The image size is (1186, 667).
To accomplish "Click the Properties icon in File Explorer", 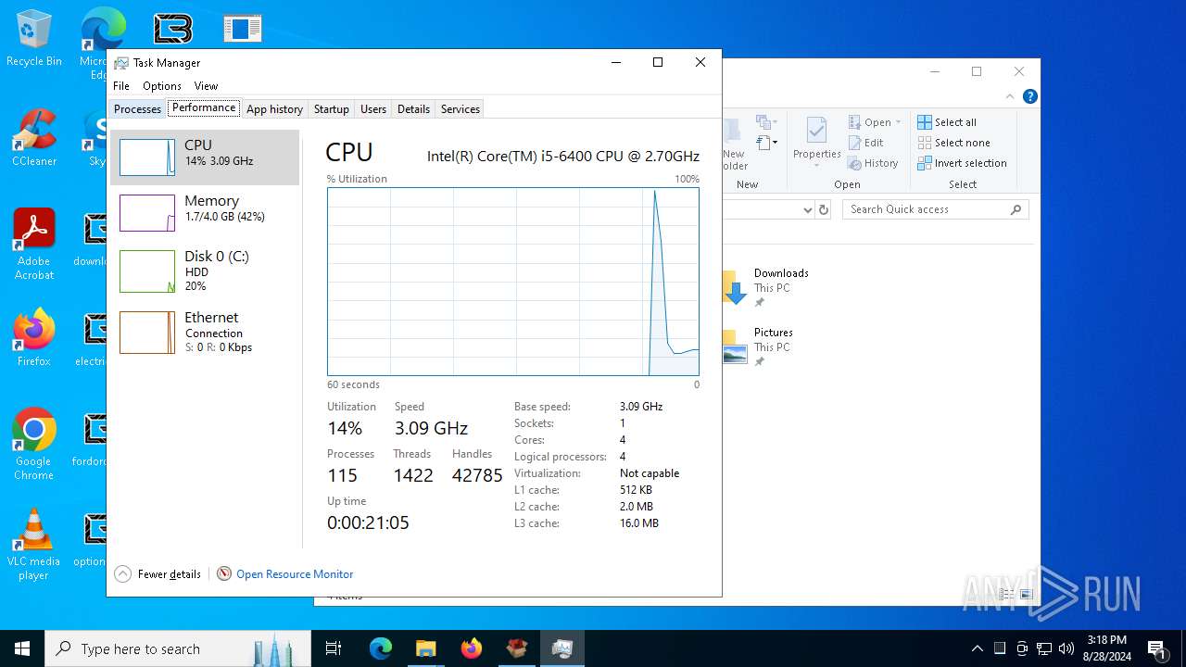I will (x=816, y=129).
